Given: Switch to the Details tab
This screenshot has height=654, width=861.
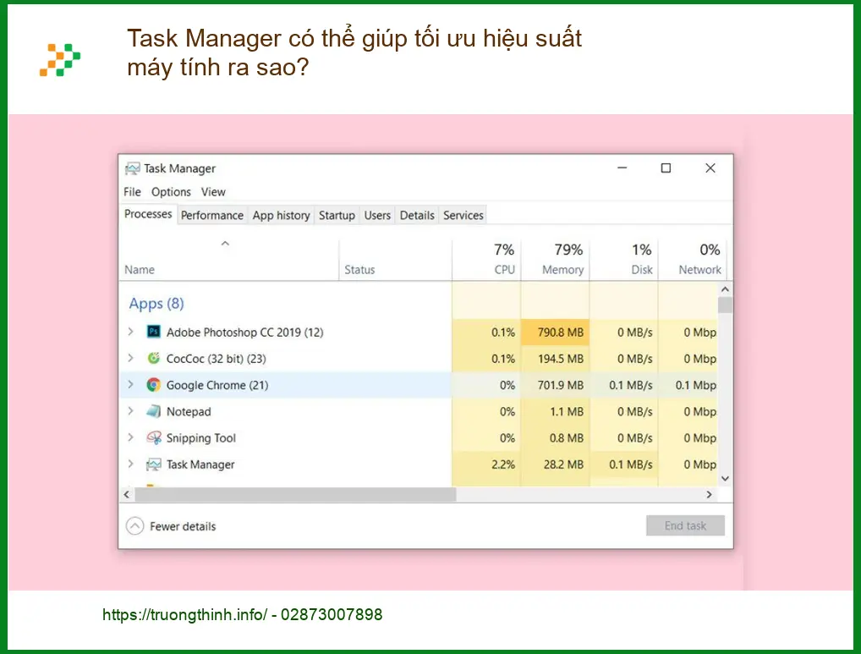Looking at the screenshot, I should pyautogui.click(x=417, y=215).
